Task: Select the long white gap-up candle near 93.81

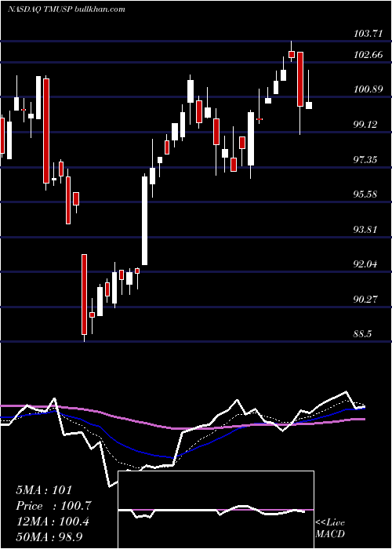Action: (x=144, y=220)
